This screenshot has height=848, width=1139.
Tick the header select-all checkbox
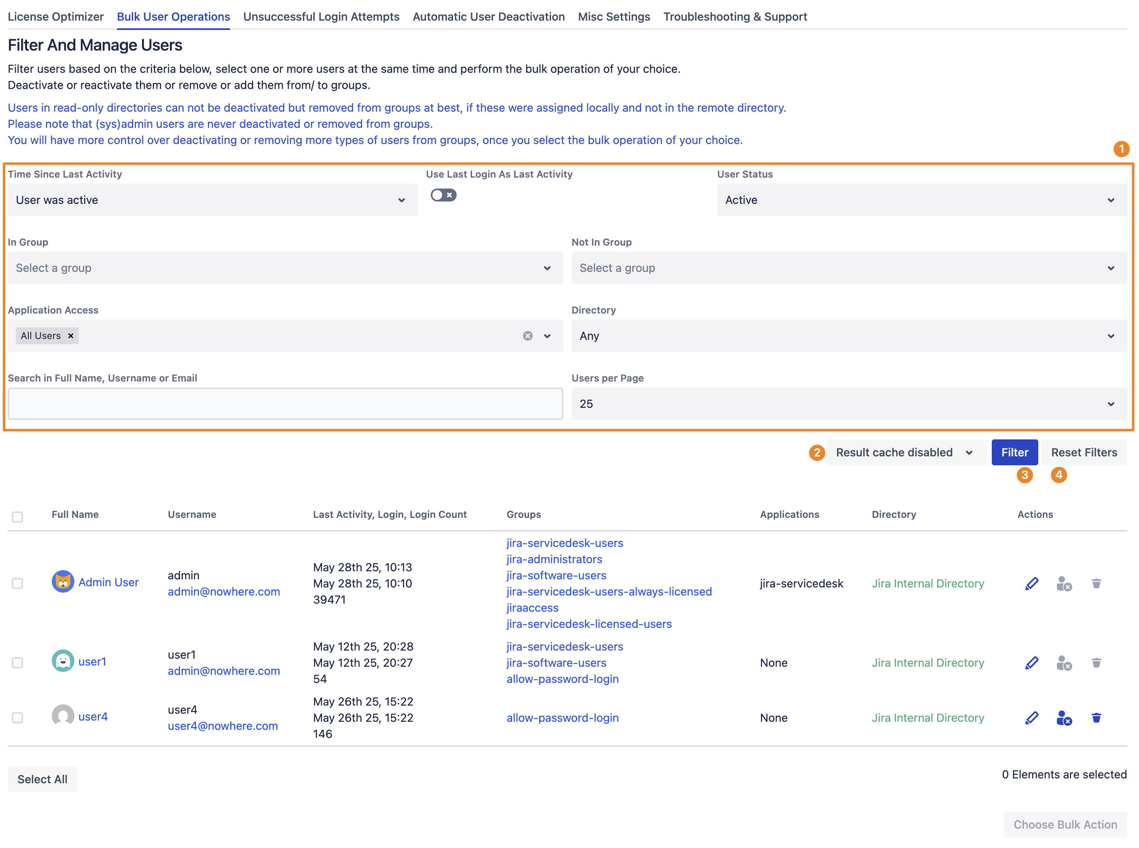[17, 516]
